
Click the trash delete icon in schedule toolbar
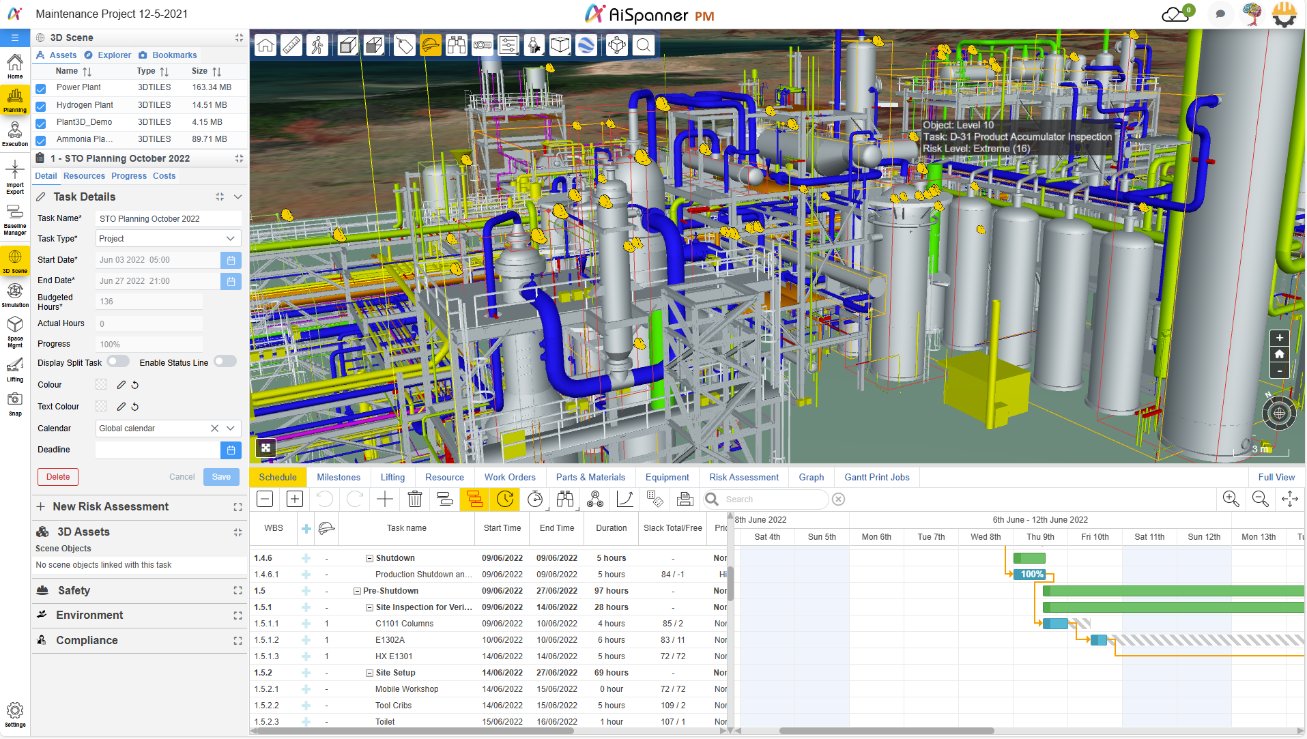(x=415, y=499)
